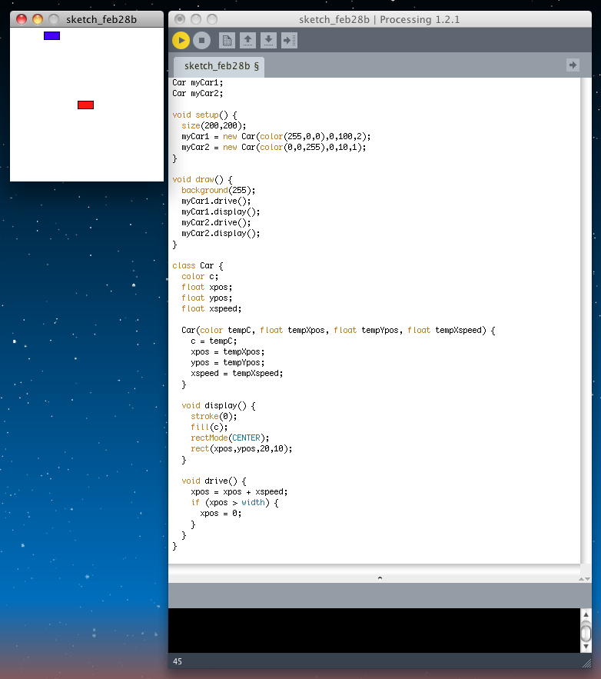The image size is (601, 679).
Task: Click the resize grip in the Processing window corner
Action: click(586, 663)
